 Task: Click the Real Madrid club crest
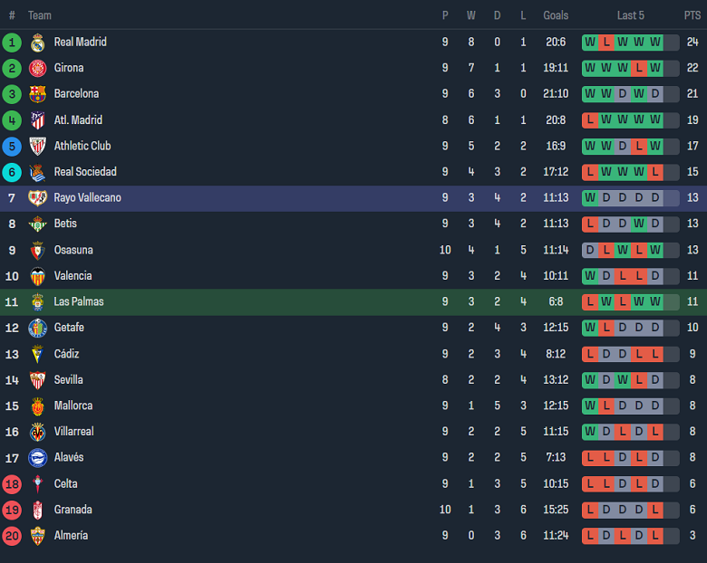pos(37,43)
